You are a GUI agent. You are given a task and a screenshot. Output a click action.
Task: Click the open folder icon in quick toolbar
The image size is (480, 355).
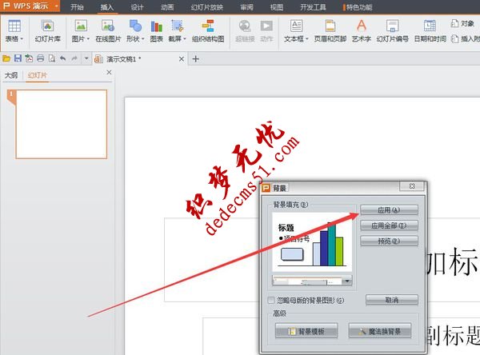[x=6, y=58]
